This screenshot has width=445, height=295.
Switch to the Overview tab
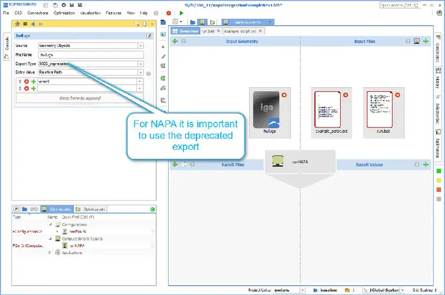tap(186, 31)
